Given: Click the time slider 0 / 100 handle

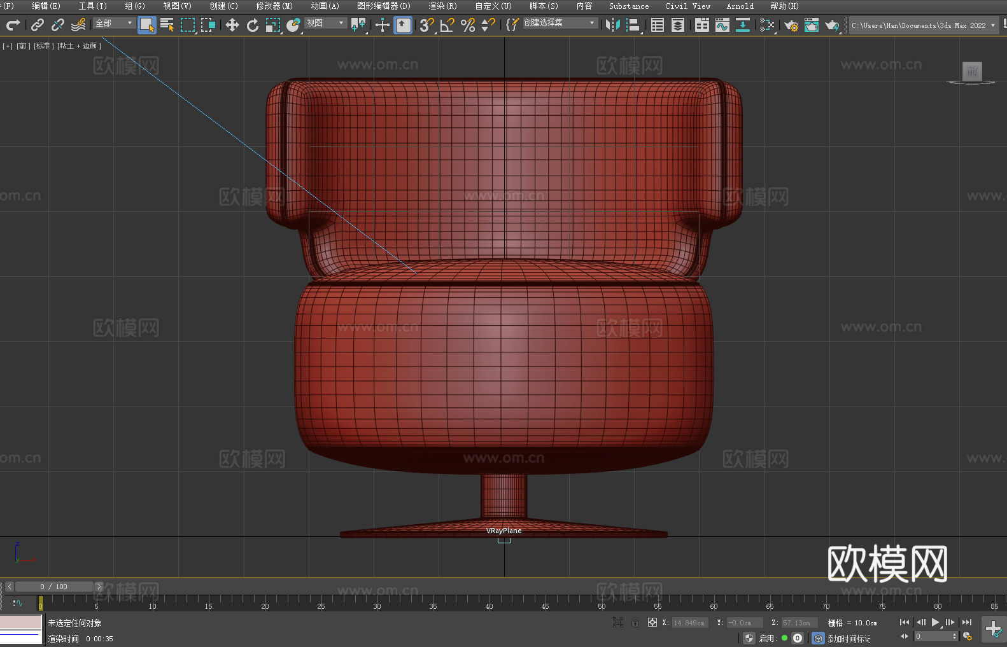Looking at the screenshot, I should coord(54,587).
